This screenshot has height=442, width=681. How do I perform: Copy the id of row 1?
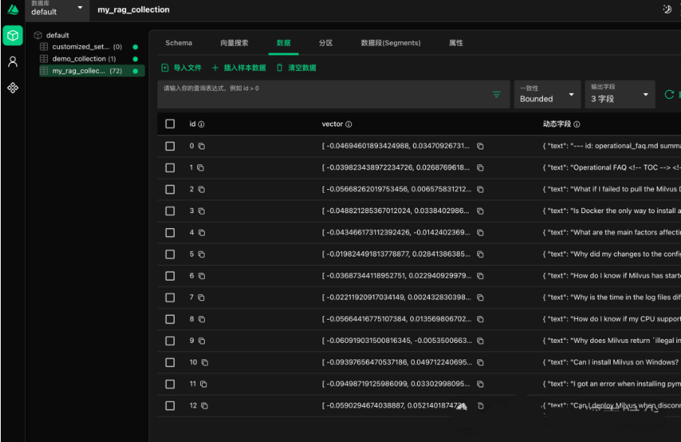click(x=201, y=168)
